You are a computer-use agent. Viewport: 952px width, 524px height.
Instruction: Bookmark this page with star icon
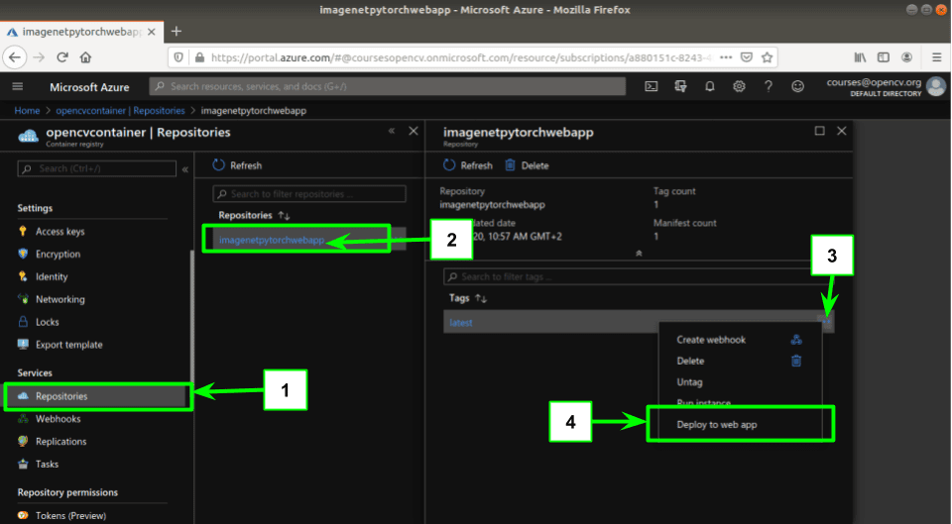pos(767,57)
